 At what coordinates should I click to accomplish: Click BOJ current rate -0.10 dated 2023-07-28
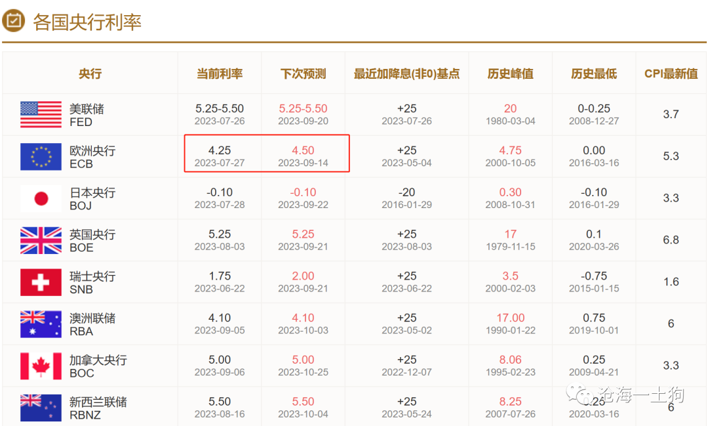pyautogui.click(x=220, y=198)
